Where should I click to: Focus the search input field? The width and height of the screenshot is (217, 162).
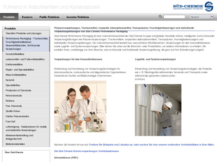coord(174,17)
